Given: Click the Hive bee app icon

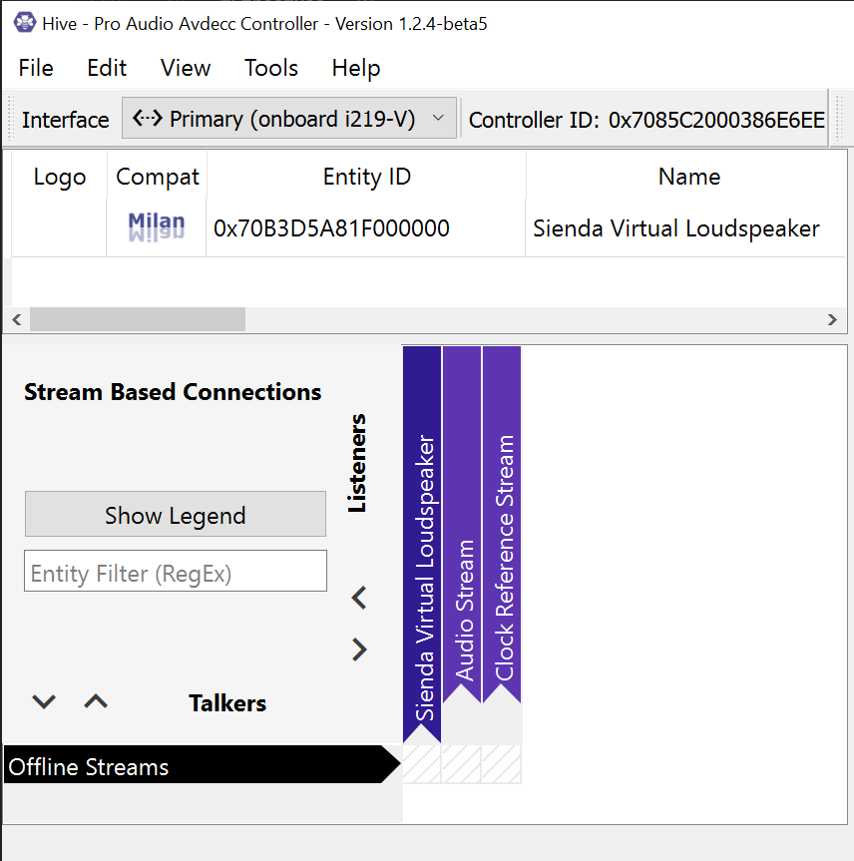Looking at the screenshot, I should point(25,23).
